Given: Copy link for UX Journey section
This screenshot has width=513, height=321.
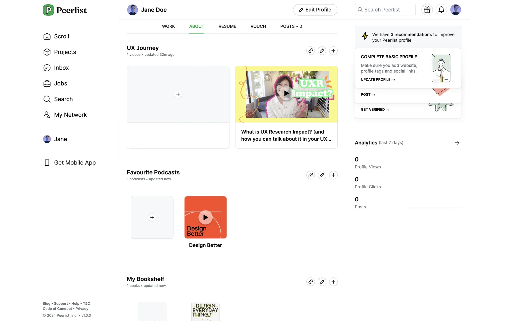Looking at the screenshot, I should (310, 51).
